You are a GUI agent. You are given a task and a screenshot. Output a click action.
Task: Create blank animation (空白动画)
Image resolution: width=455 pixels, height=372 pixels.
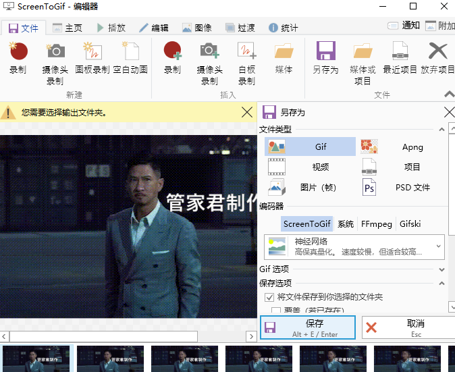point(130,58)
